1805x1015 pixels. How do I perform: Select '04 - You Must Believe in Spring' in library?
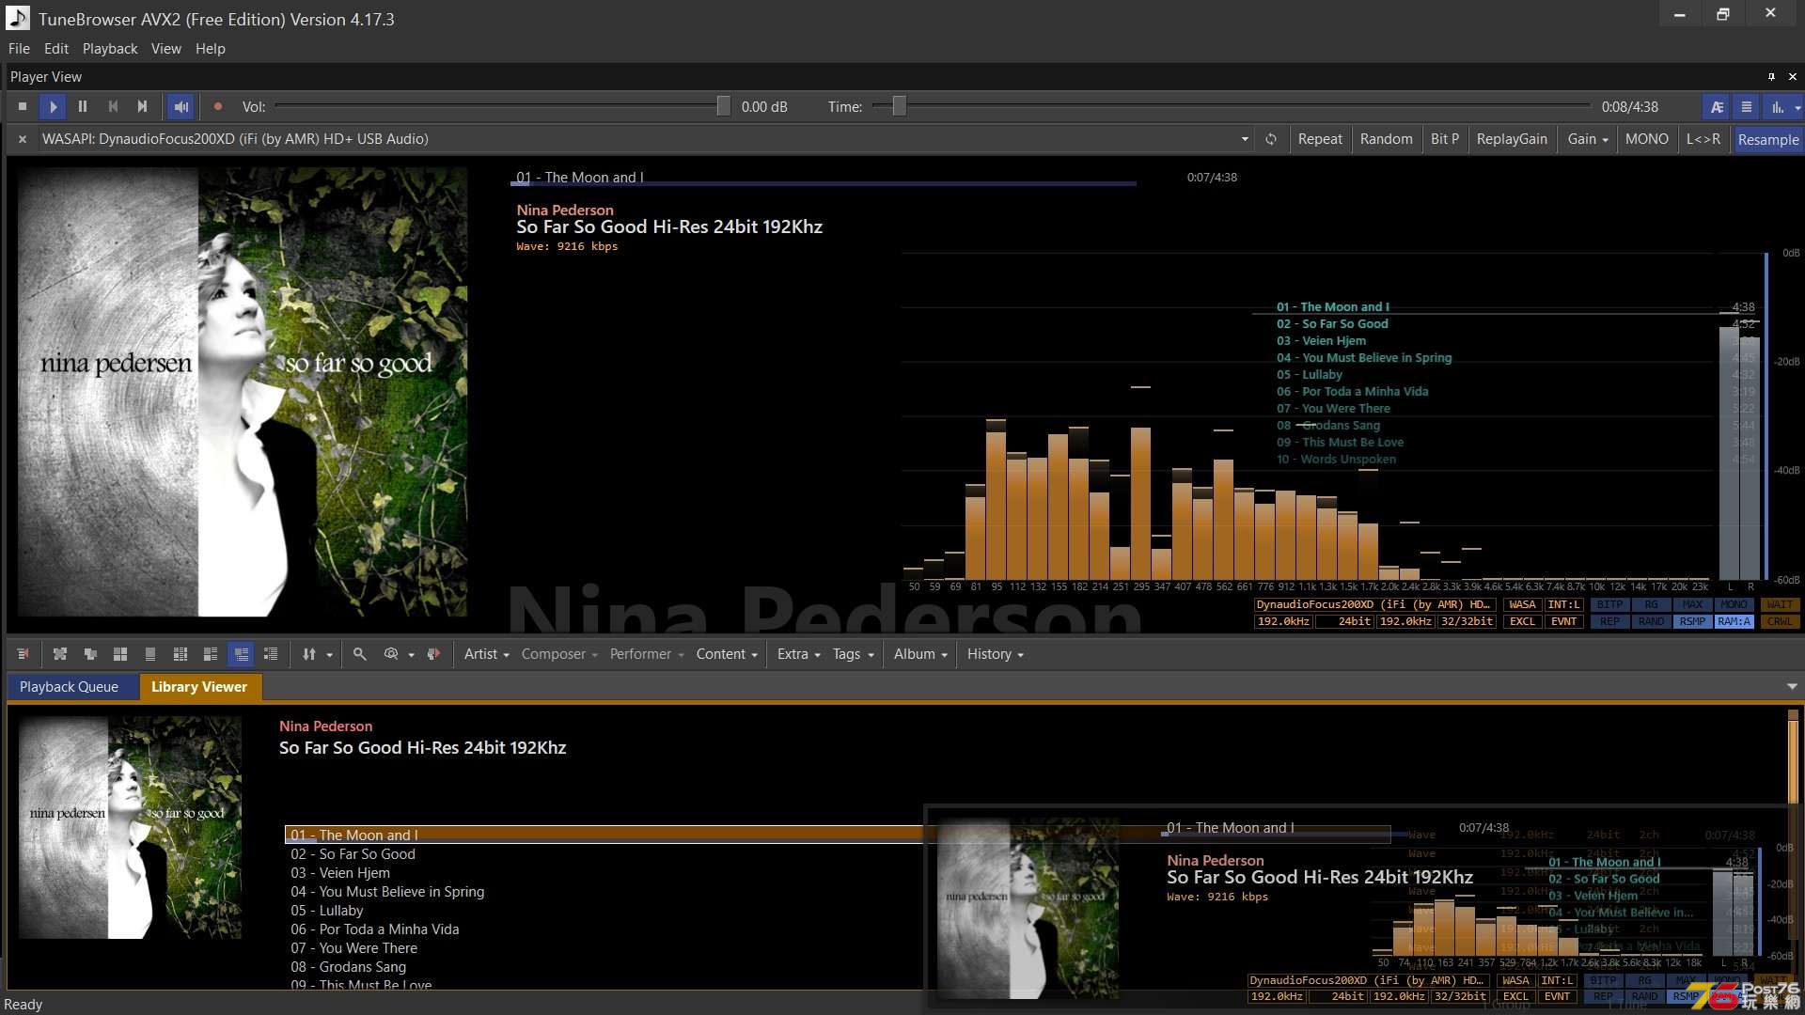(387, 892)
